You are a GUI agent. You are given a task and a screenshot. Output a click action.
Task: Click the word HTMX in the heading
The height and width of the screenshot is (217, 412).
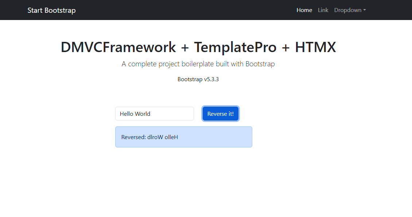[x=315, y=47]
